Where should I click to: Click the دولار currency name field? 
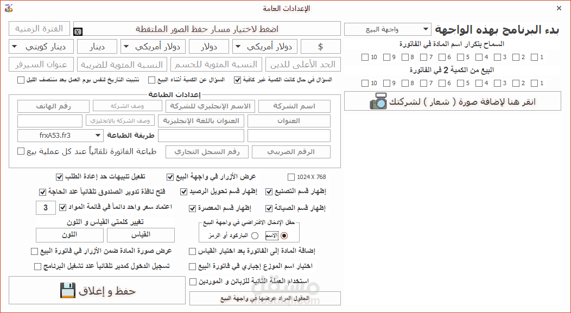pyautogui.click(x=208, y=47)
